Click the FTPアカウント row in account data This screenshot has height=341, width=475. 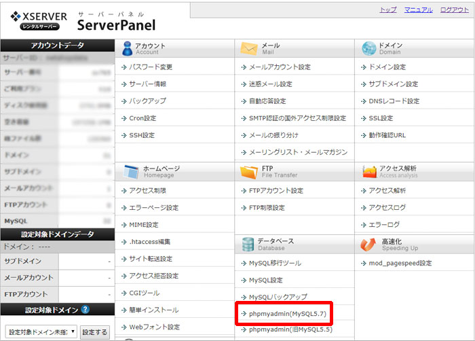click(x=57, y=204)
